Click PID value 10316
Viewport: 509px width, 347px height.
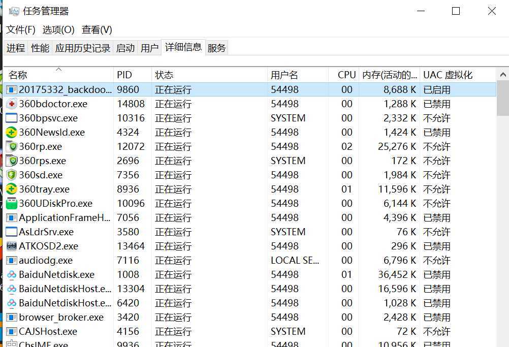pyautogui.click(x=131, y=118)
